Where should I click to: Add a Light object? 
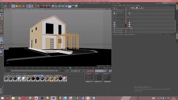[x=76, y=6]
